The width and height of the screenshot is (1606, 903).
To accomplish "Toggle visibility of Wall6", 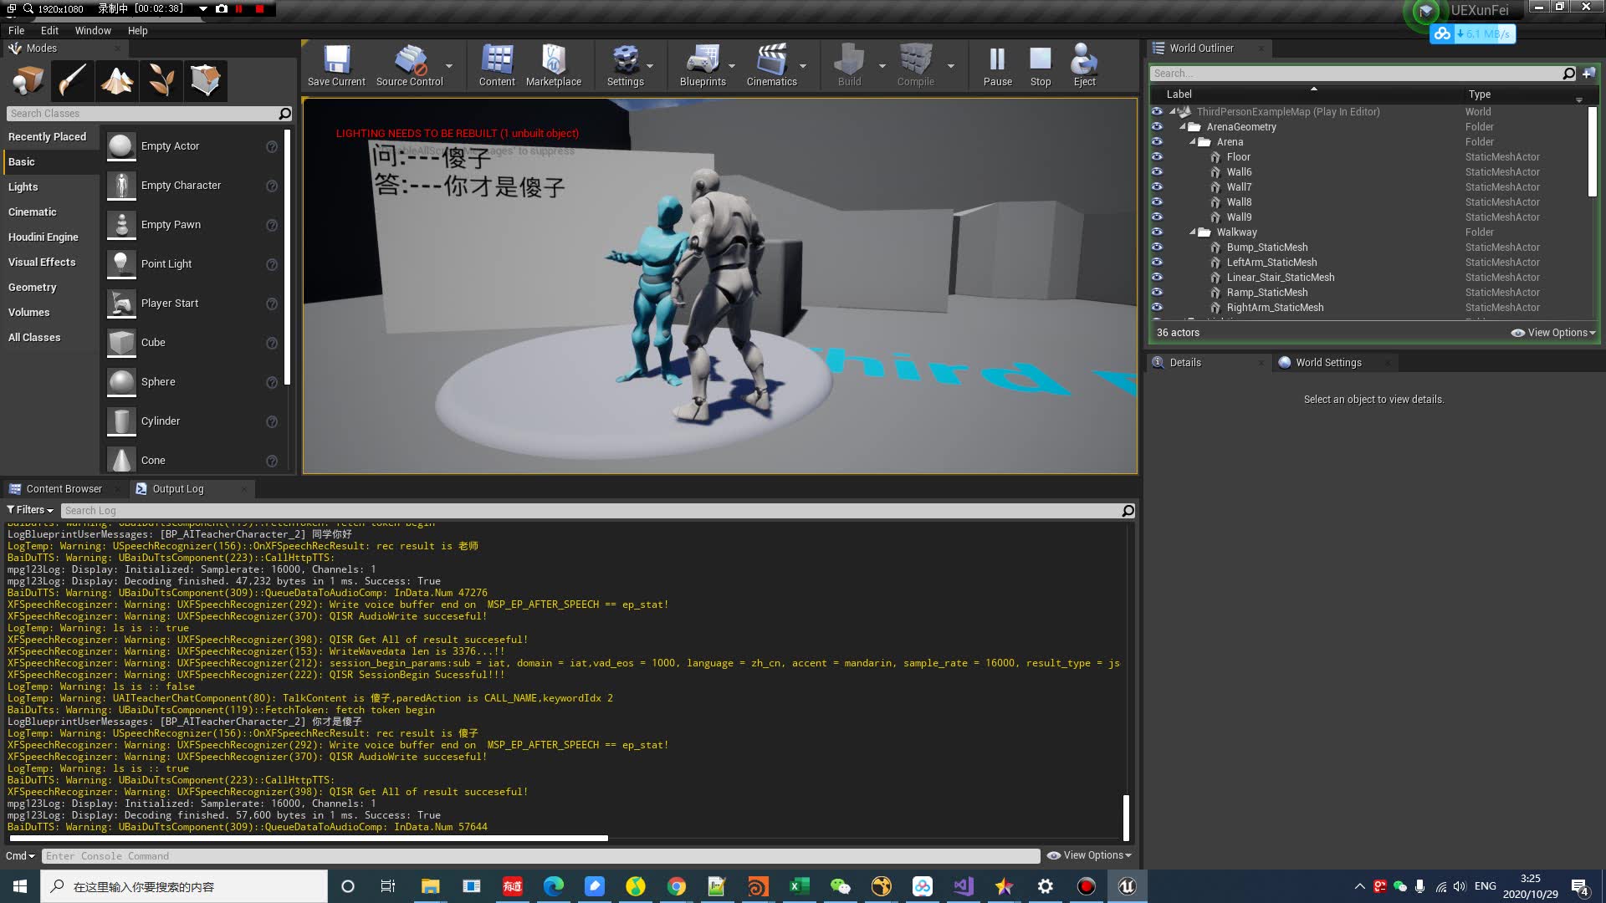I will coord(1157,172).
